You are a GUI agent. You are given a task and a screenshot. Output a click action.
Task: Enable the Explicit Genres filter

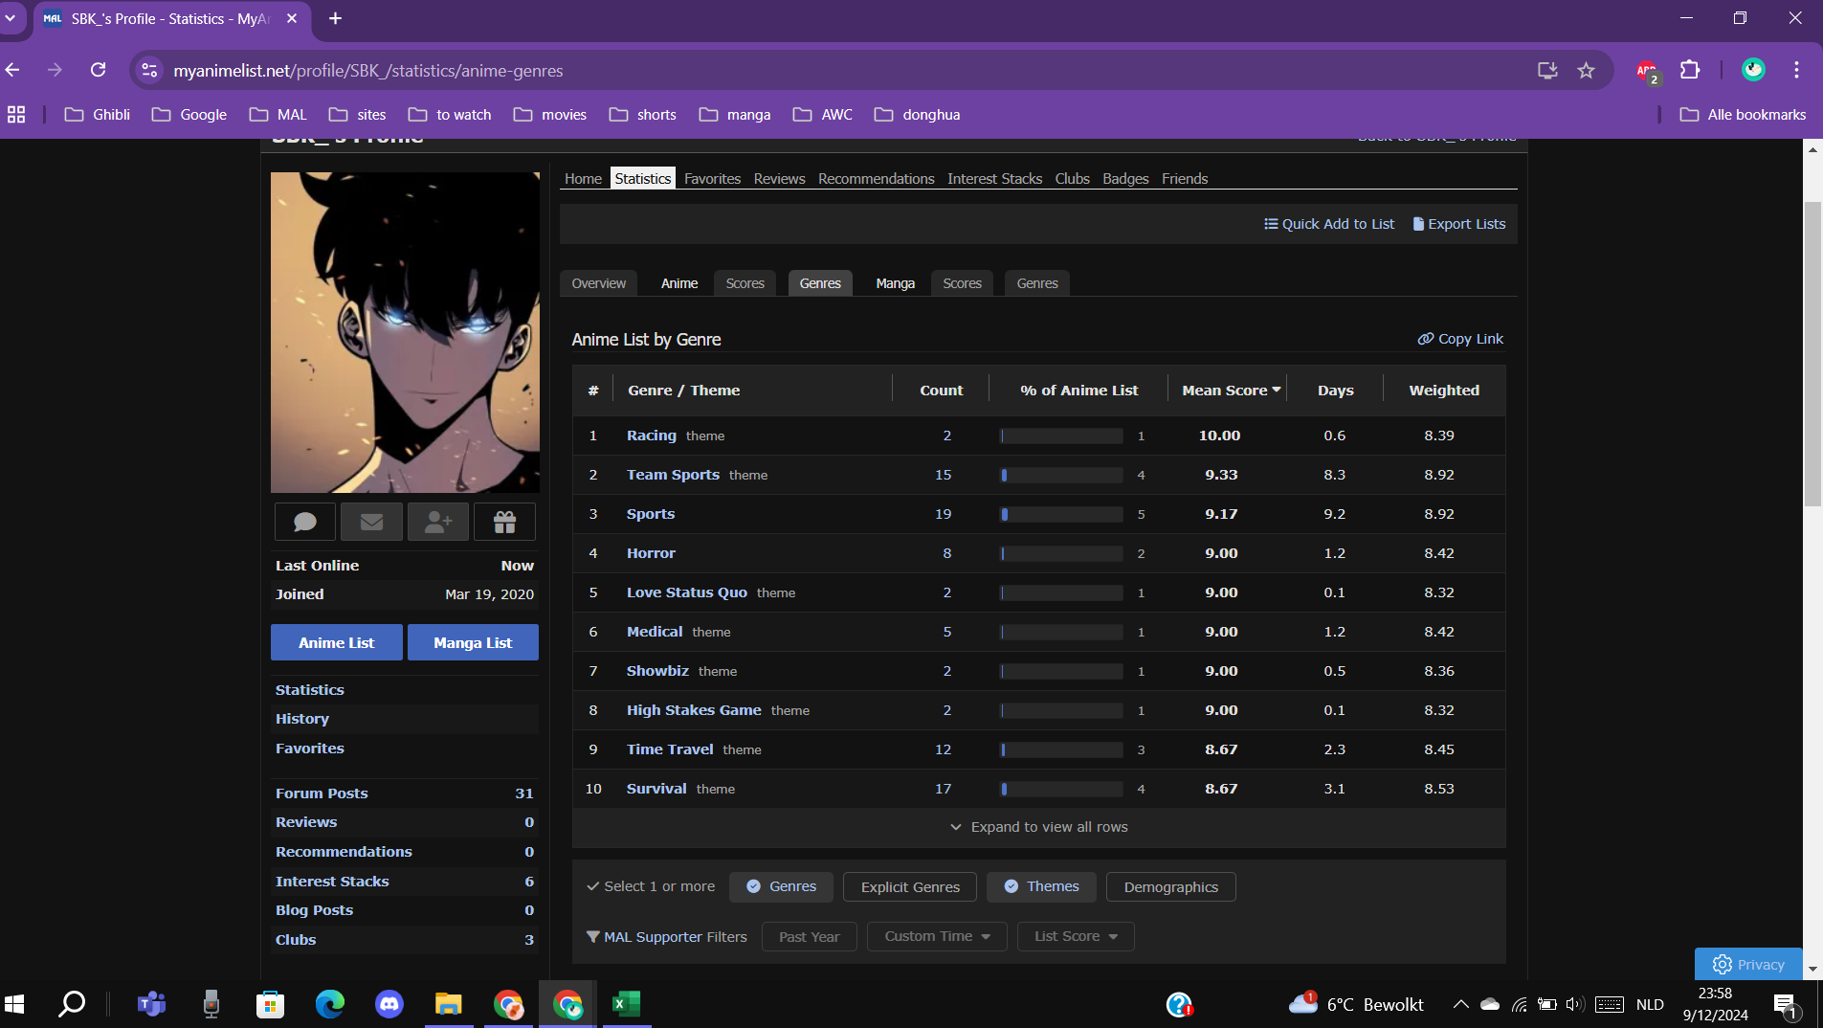click(x=909, y=887)
